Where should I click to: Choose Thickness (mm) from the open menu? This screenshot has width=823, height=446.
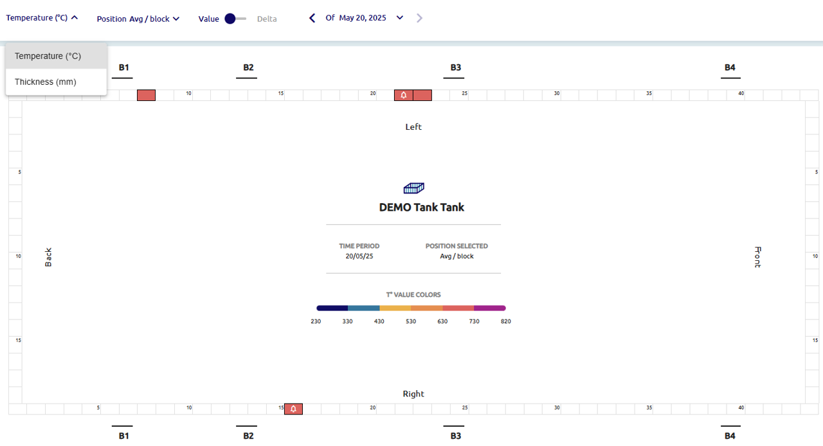(56, 82)
